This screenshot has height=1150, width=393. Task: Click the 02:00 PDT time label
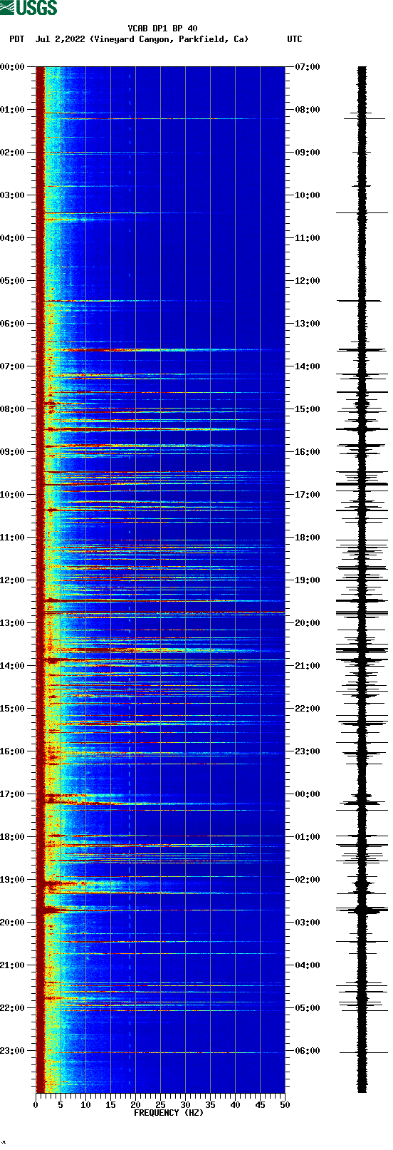point(13,153)
